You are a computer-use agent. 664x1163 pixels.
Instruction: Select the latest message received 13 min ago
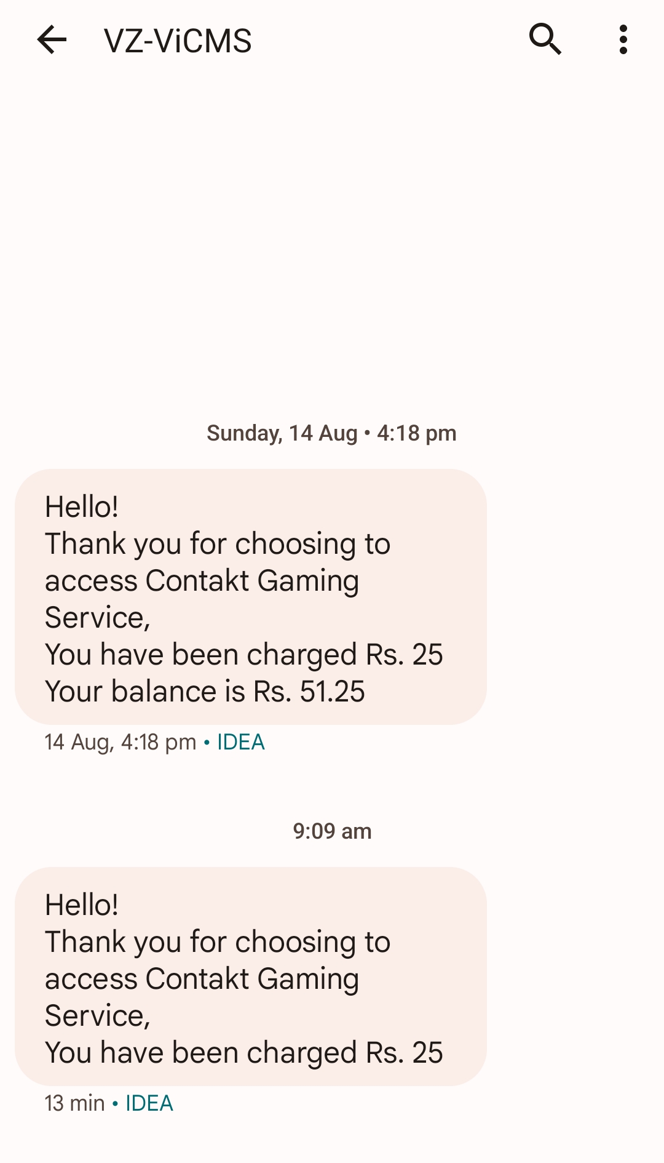point(250,976)
